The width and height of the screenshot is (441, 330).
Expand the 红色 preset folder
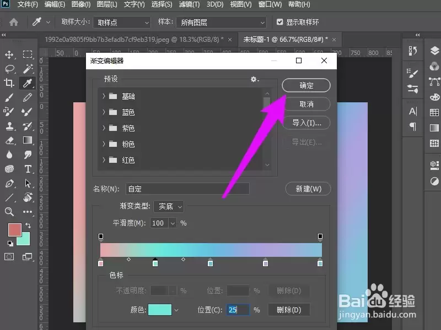click(104, 160)
